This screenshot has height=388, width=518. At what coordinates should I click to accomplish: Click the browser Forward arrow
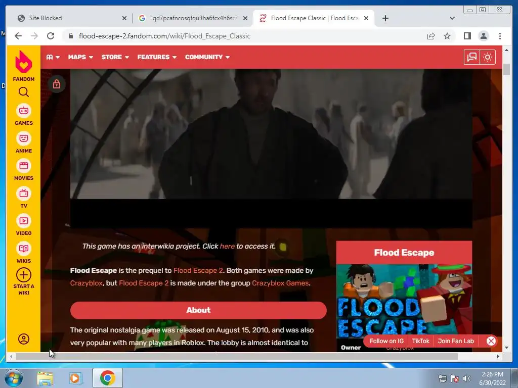[34, 36]
